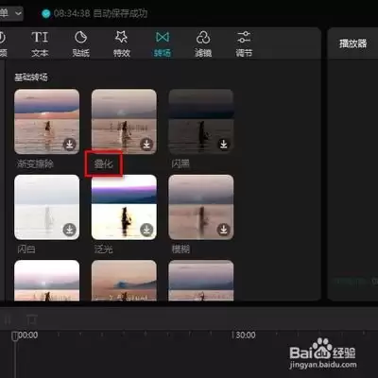
Task: Click the bow-tie transitions icon
Action: click(x=163, y=37)
